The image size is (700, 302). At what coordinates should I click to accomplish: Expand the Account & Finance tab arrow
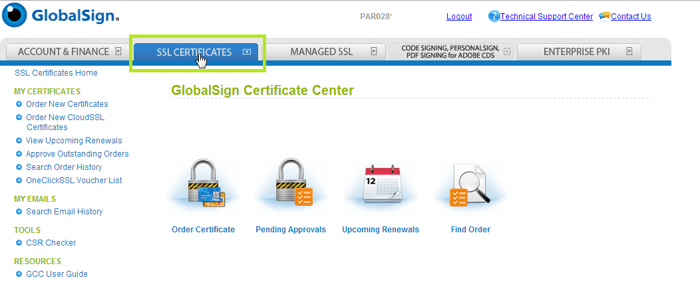click(x=118, y=51)
